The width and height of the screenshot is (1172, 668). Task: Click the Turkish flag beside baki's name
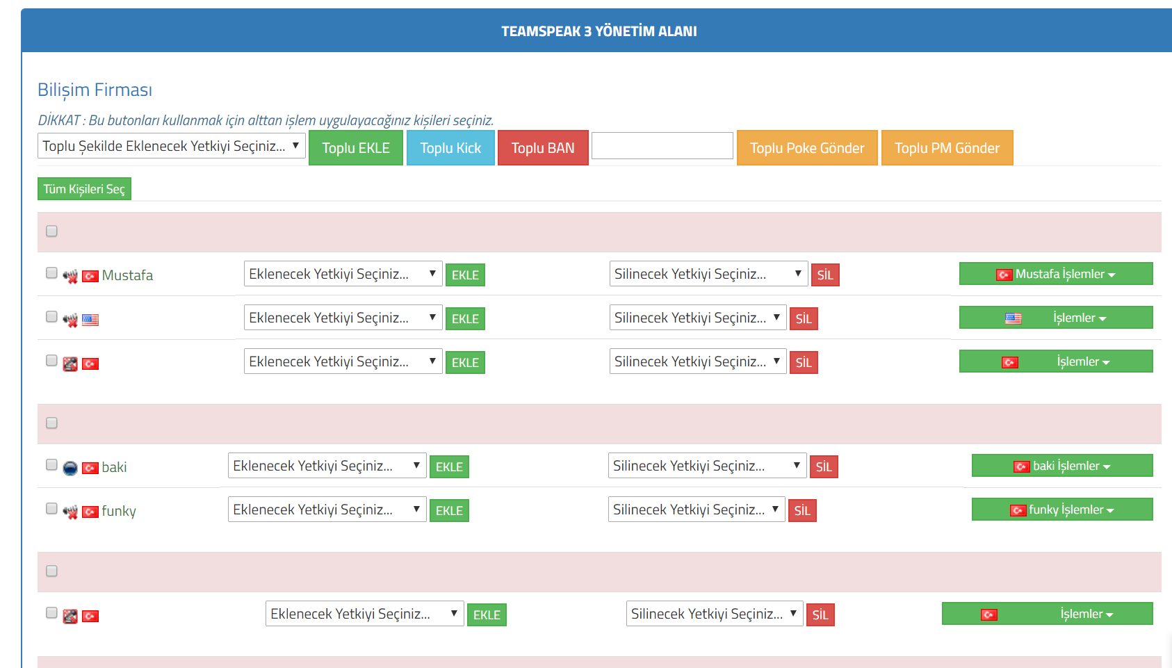coord(90,469)
